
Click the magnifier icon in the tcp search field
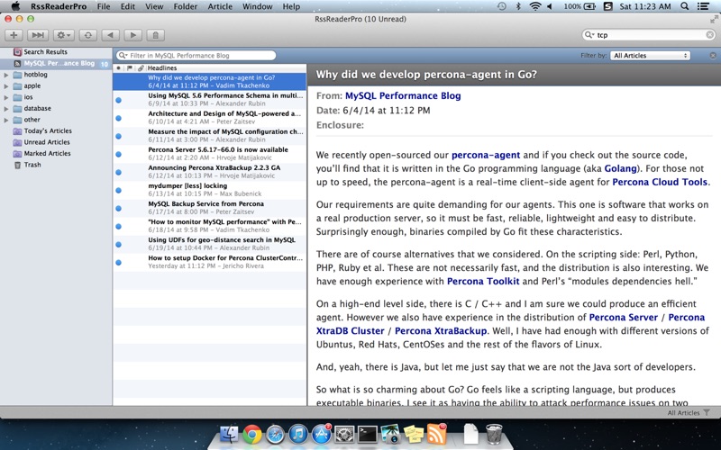tap(589, 35)
